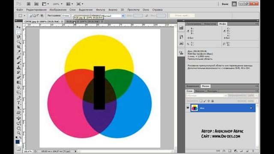Select the 3D Rotate tool
Viewport: 274px width, 154px height.
coord(19,118)
